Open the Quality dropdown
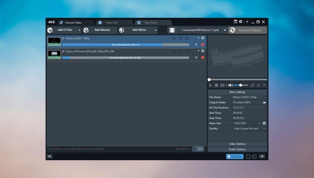The height and width of the screenshot is (178, 314). (264, 129)
